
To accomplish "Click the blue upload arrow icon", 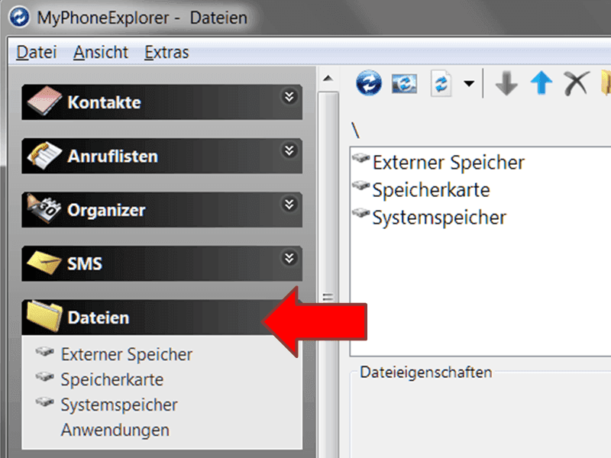I will [541, 82].
